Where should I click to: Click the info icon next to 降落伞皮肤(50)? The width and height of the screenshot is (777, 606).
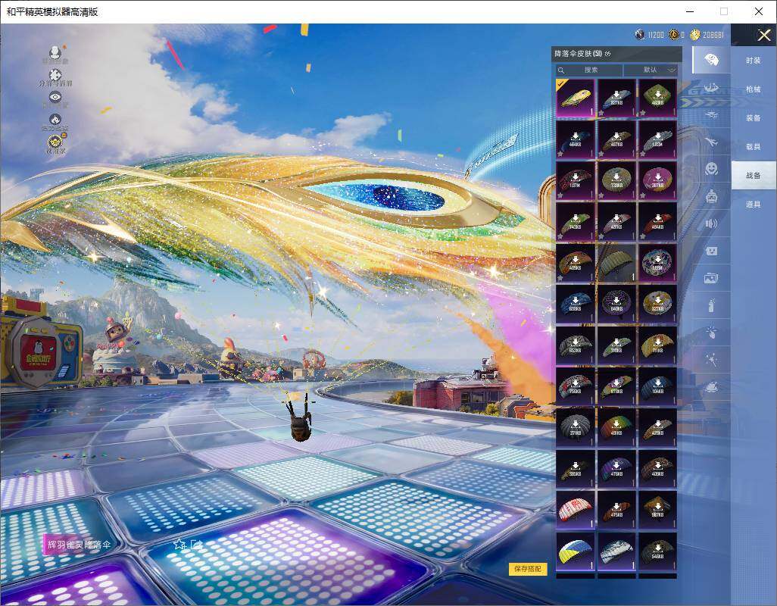(x=608, y=54)
